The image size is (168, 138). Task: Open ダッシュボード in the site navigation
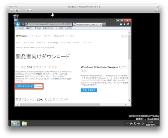28,43
